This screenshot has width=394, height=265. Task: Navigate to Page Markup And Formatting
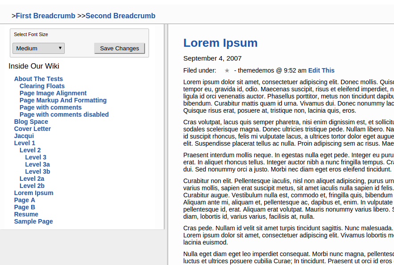pyautogui.click(x=63, y=100)
